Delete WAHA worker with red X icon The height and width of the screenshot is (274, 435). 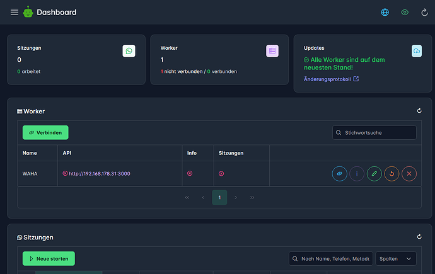coord(409,174)
